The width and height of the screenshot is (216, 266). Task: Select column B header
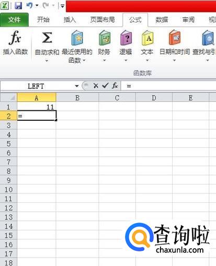(x=77, y=98)
